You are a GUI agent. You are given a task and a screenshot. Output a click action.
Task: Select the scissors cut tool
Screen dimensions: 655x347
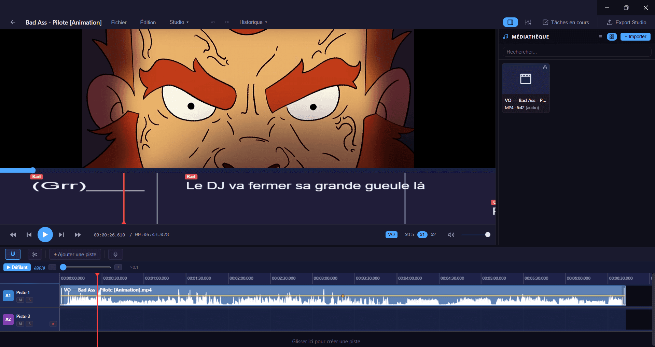(x=35, y=254)
